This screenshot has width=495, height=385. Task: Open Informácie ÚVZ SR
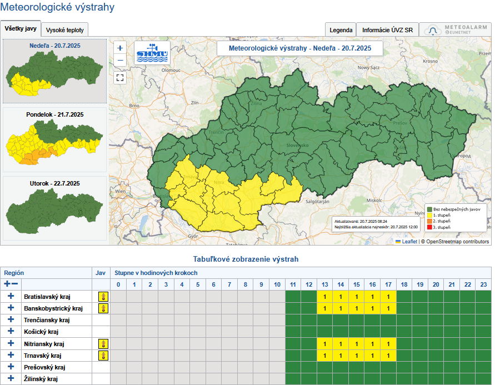coord(387,30)
